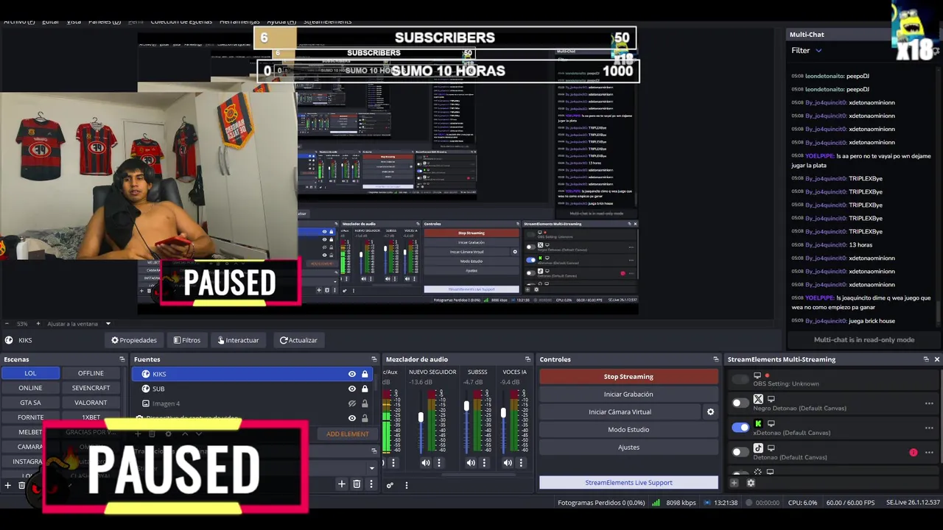Open options menu for xDetonao row
This screenshot has height=530, width=943.
(x=929, y=428)
